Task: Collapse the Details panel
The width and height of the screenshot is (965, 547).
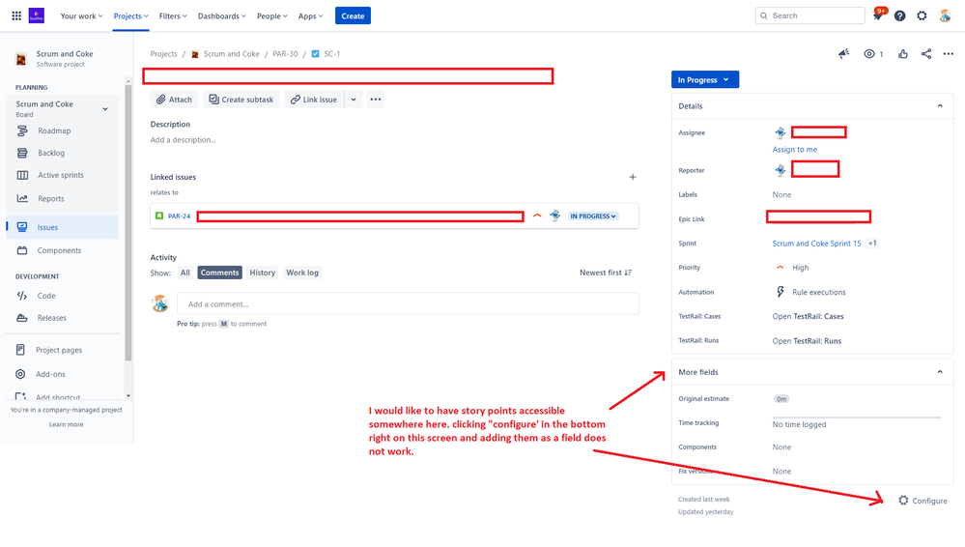Action: click(x=940, y=106)
